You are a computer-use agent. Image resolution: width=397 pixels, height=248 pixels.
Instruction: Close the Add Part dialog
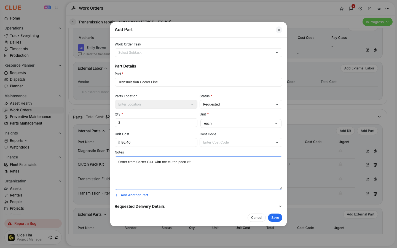click(279, 30)
